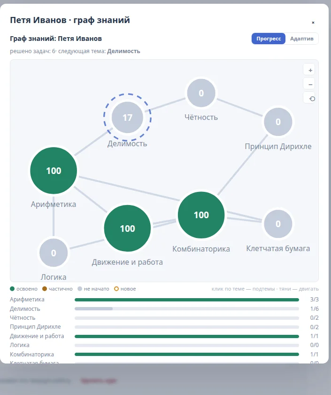Expand subtopics of the Комбинаторика node

[201, 215]
